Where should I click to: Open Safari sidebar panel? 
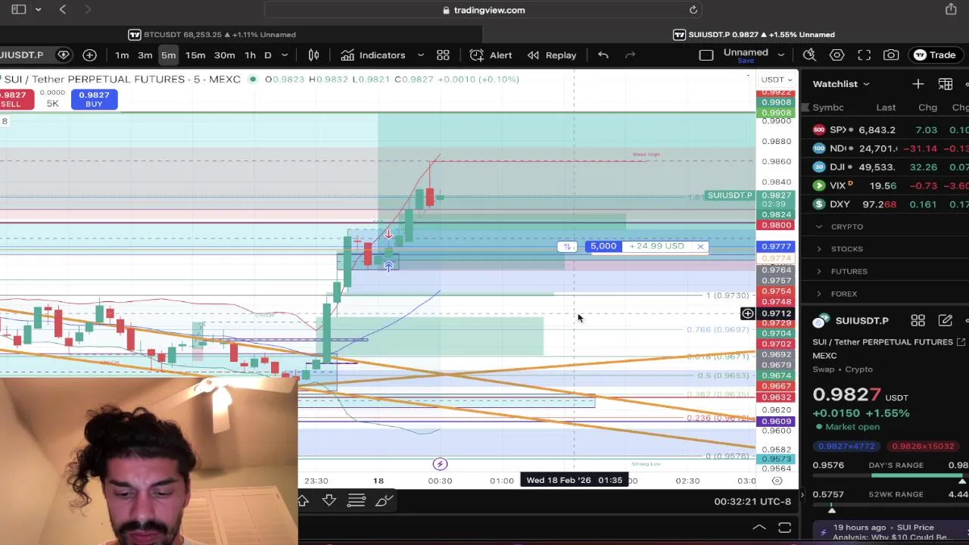[x=19, y=9]
